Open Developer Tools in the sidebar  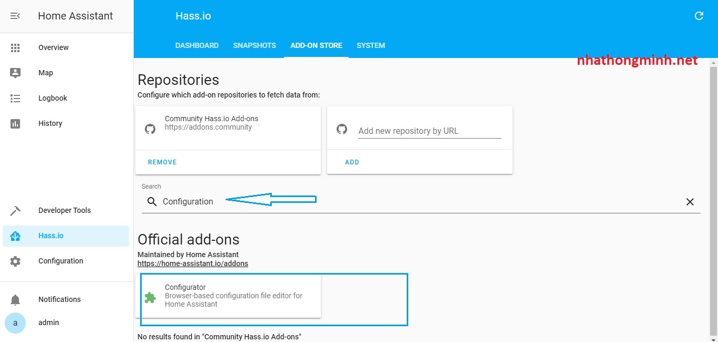[x=66, y=210]
